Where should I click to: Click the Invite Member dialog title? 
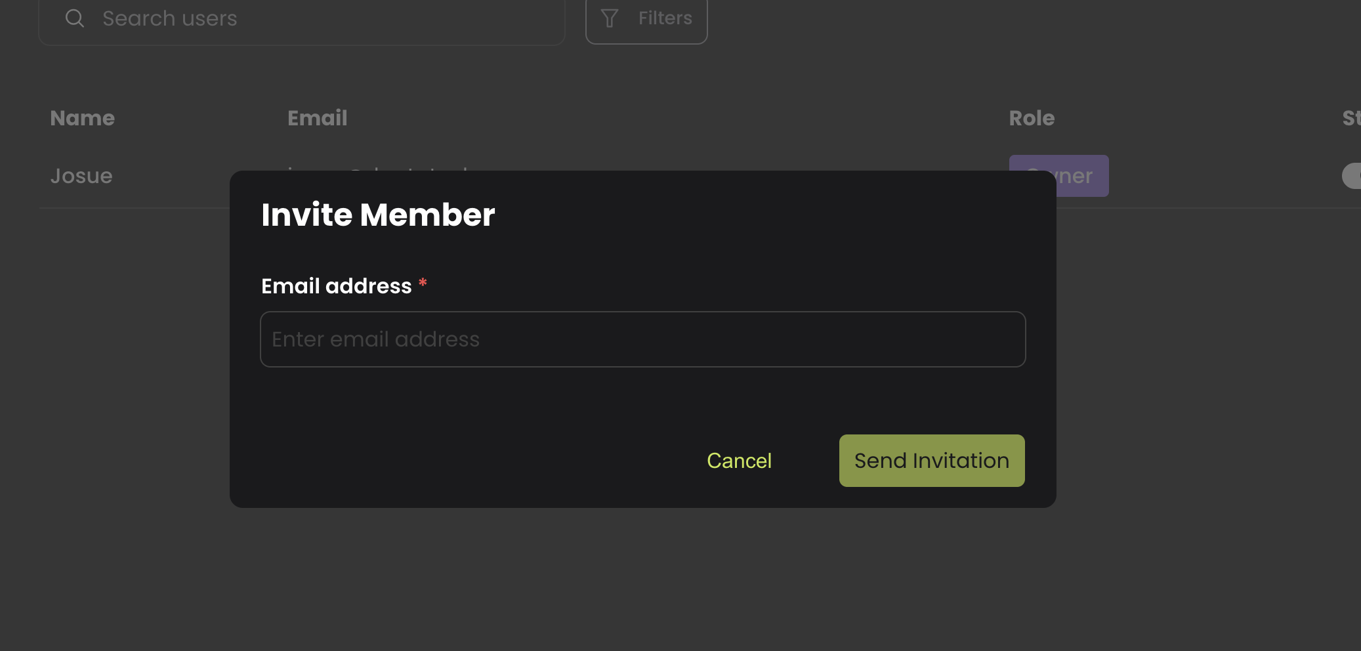[x=378, y=215]
